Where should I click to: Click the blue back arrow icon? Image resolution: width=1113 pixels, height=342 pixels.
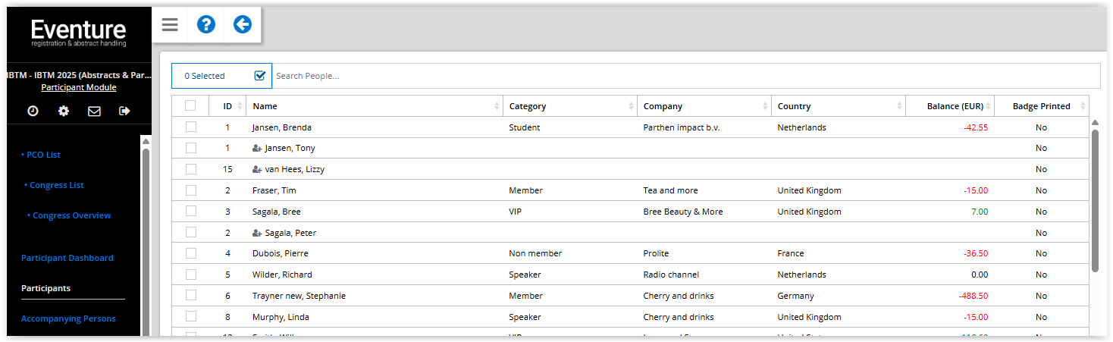tap(243, 25)
